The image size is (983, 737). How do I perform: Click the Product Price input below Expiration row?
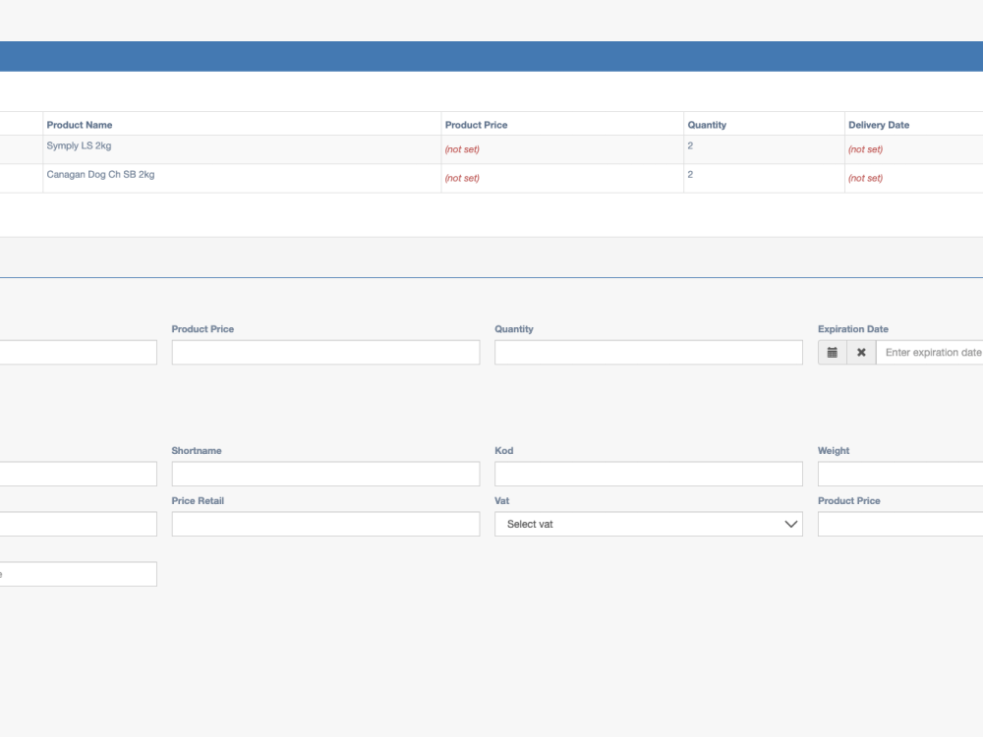[325, 352]
